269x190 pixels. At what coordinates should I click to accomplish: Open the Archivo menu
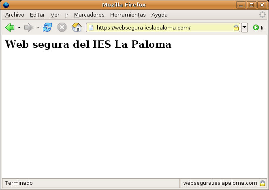(x=15, y=15)
